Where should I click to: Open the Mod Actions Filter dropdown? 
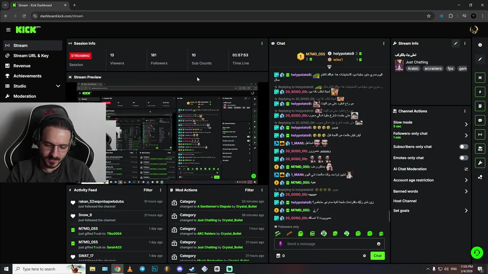(249, 190)
